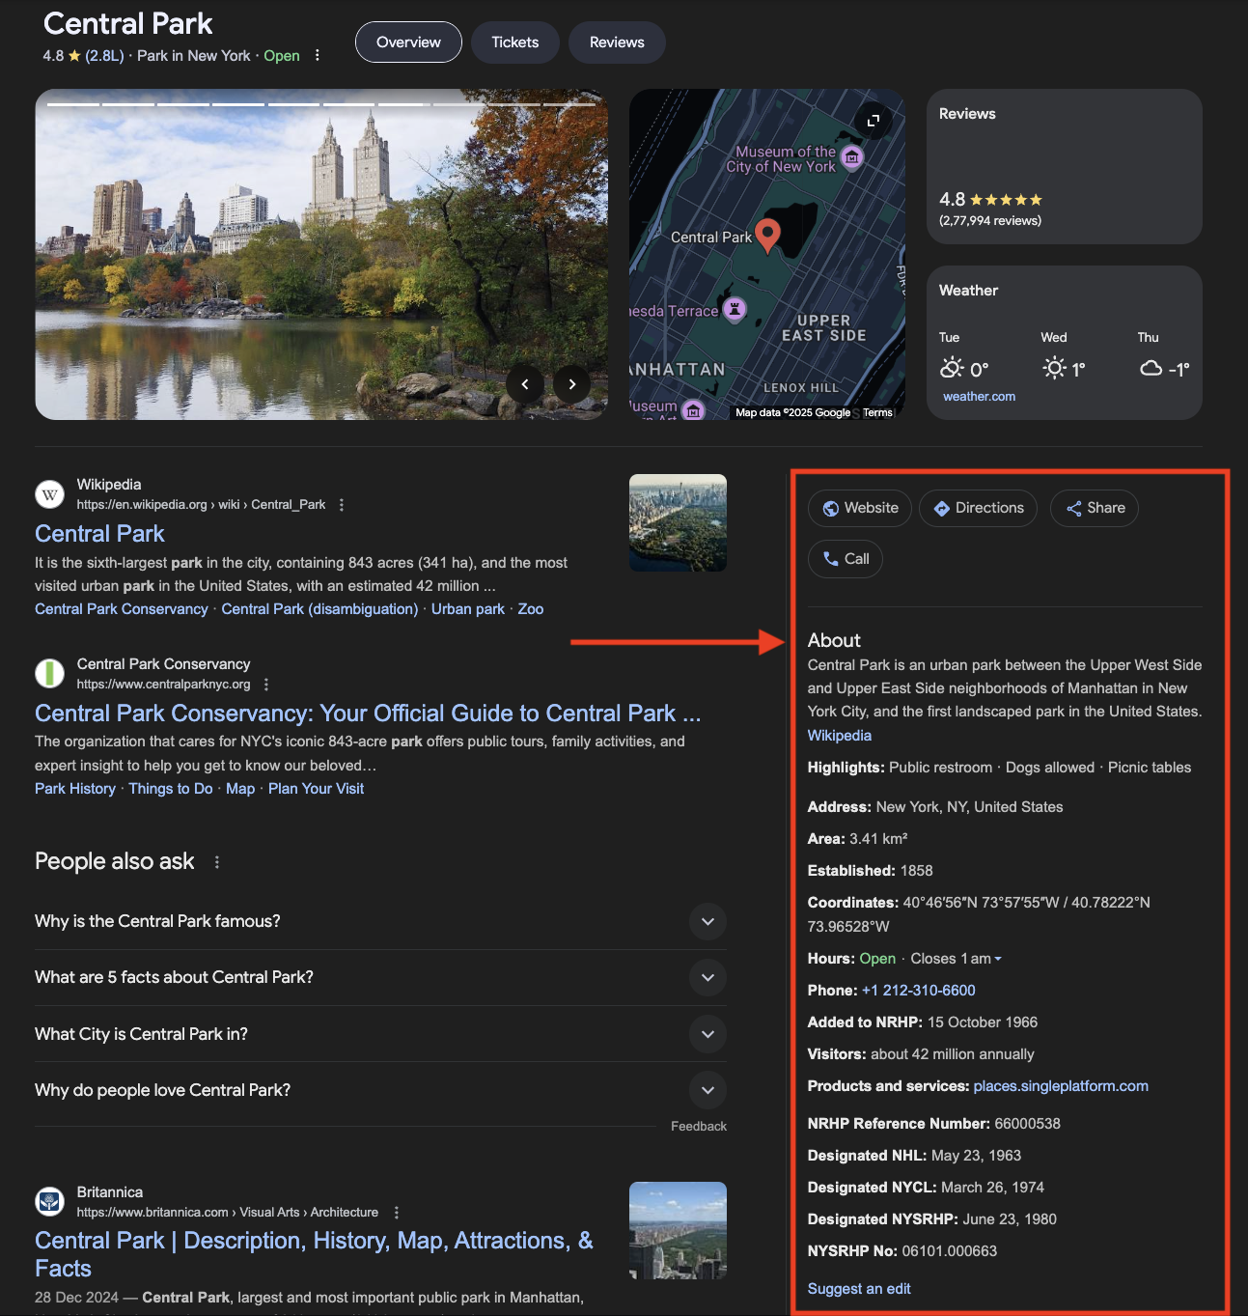Show the next Central Park photo
Image resolution: width=1248 pixels, height=1316 pixels.
pyautogui.click(x=572, y=384)
